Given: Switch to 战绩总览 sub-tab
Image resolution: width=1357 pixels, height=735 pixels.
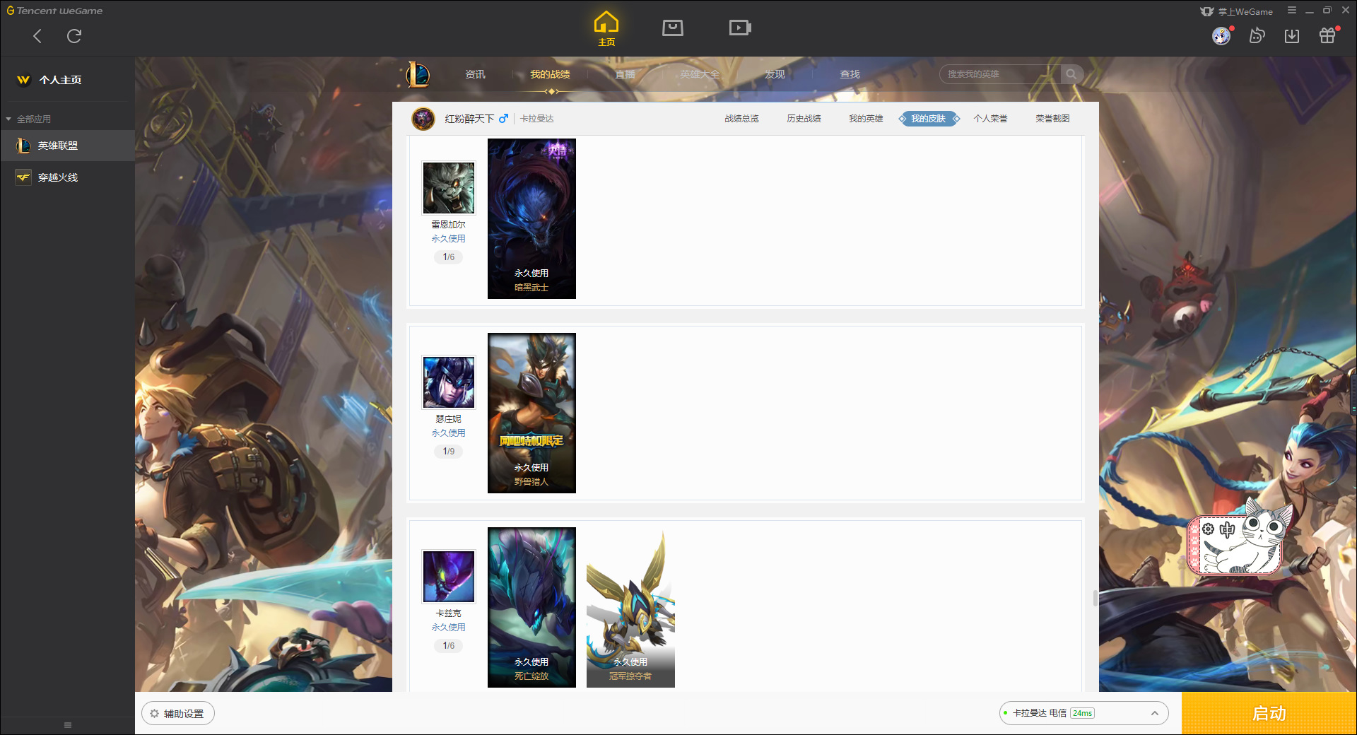Looking at the screenshot, I should pos(741,119).
